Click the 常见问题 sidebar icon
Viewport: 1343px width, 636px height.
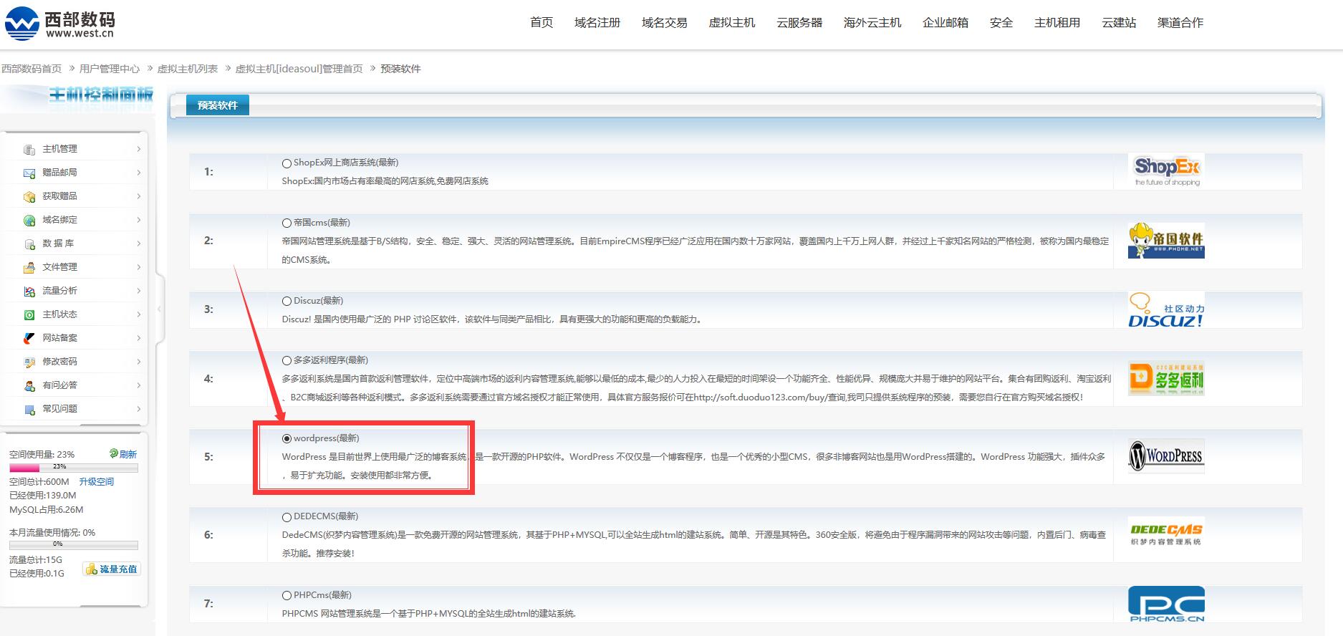(x=29, y=409)
